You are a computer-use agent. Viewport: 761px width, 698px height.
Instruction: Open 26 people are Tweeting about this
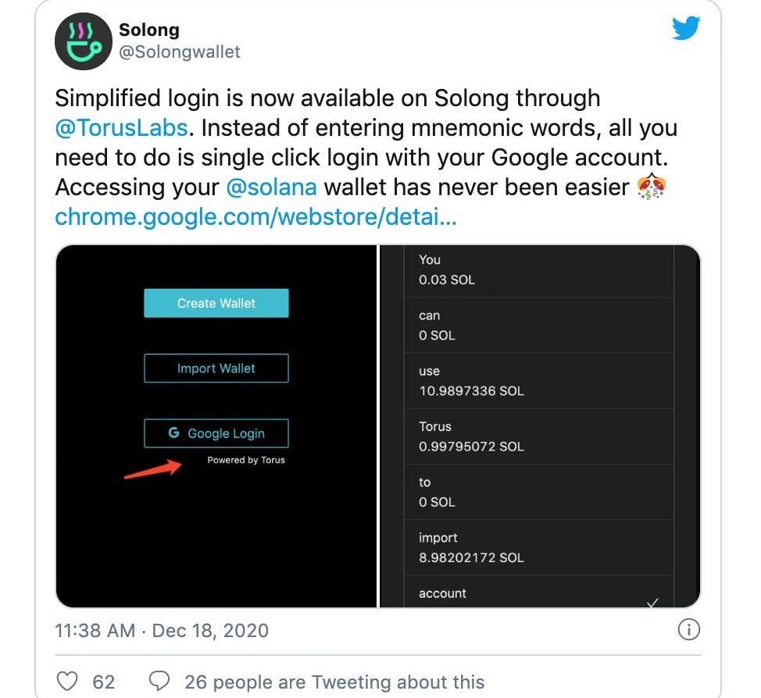tap(334, 682)
